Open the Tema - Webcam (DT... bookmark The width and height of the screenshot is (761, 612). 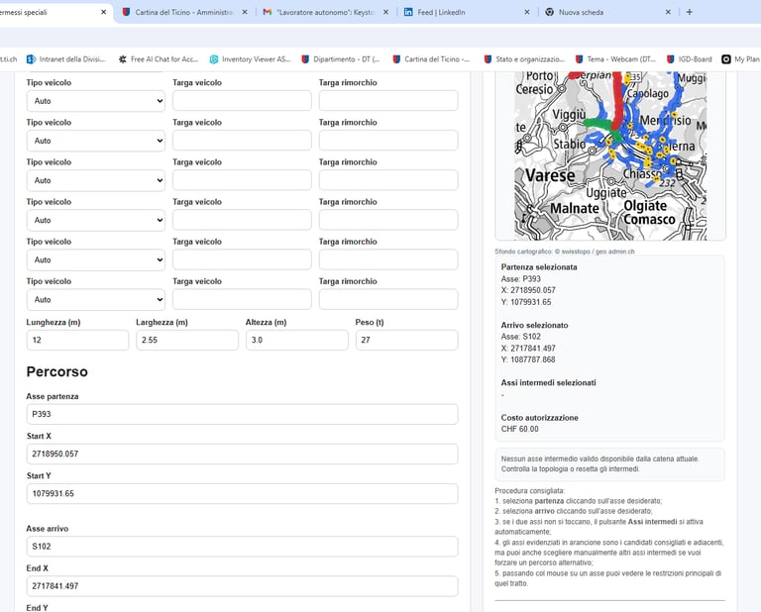[x=615, y=59]
